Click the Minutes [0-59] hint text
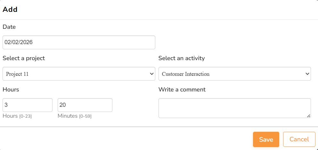Screen dimensions: 318x150 pyautogui.click(x=75, y=116)
